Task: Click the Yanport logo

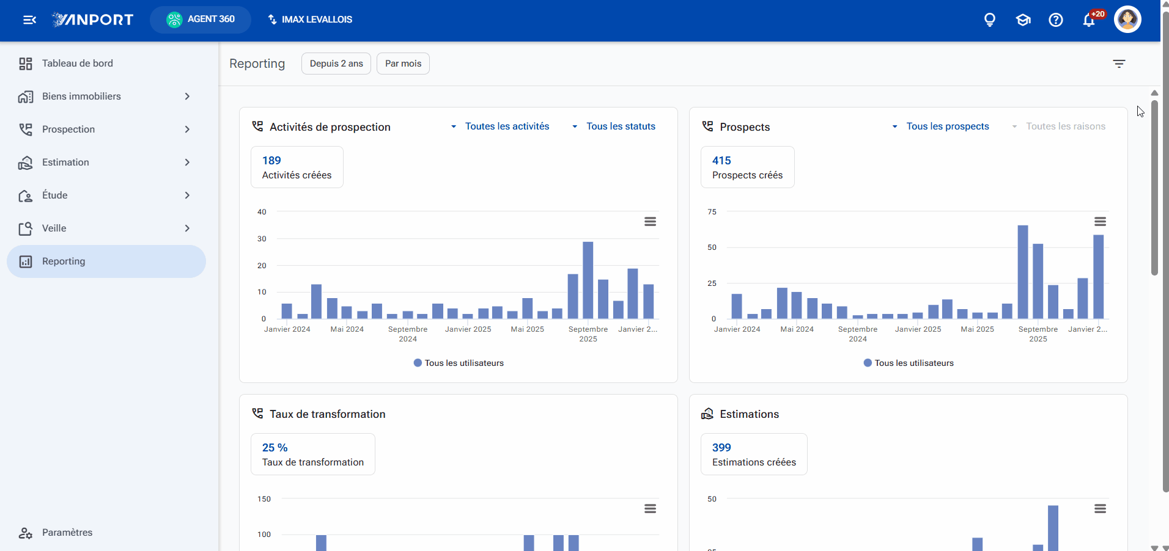Action: tap(92, 20)
